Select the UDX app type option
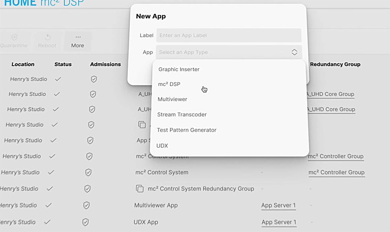 tap(162, 146)
